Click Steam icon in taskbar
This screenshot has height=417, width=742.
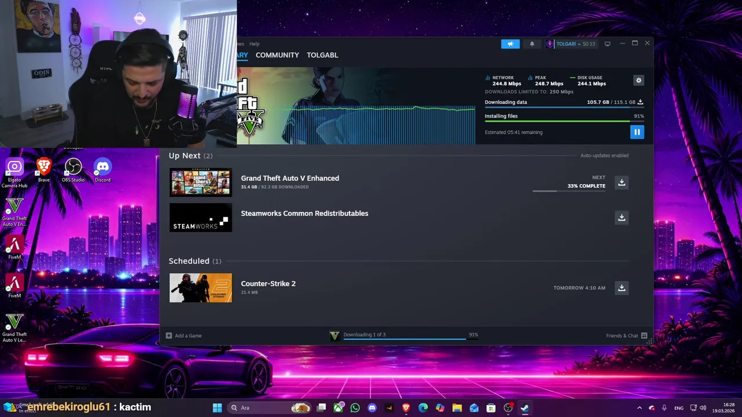click(x=525, y=408)
